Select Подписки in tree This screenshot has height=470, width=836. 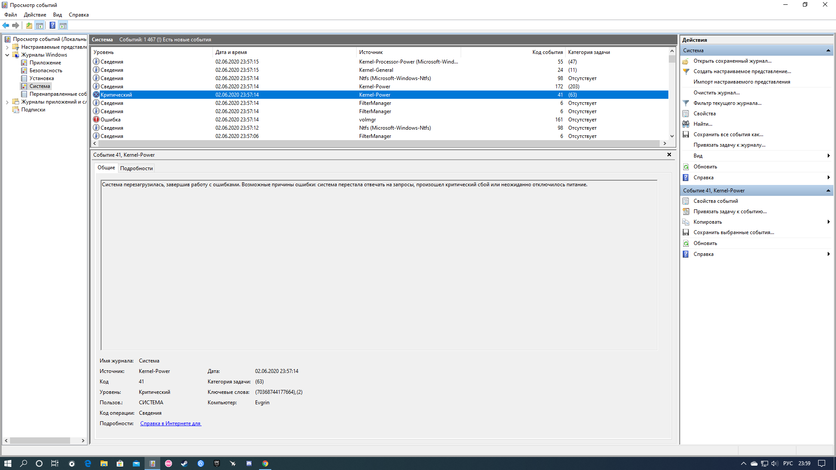pyautogui.click(x=33, y=110)
